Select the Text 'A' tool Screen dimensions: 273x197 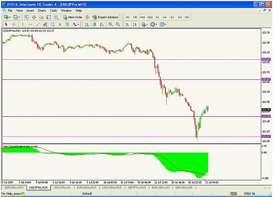coord(60,24)
